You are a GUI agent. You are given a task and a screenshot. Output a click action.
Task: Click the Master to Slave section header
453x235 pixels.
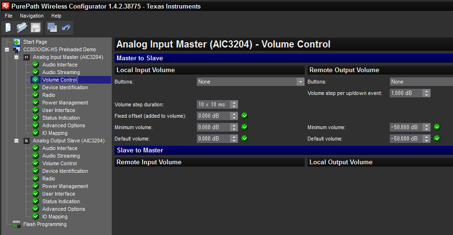tap(284, 58)
